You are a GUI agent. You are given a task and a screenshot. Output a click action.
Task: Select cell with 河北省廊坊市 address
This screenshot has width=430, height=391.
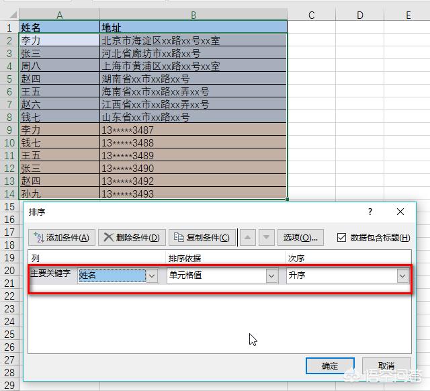point(193,53)
